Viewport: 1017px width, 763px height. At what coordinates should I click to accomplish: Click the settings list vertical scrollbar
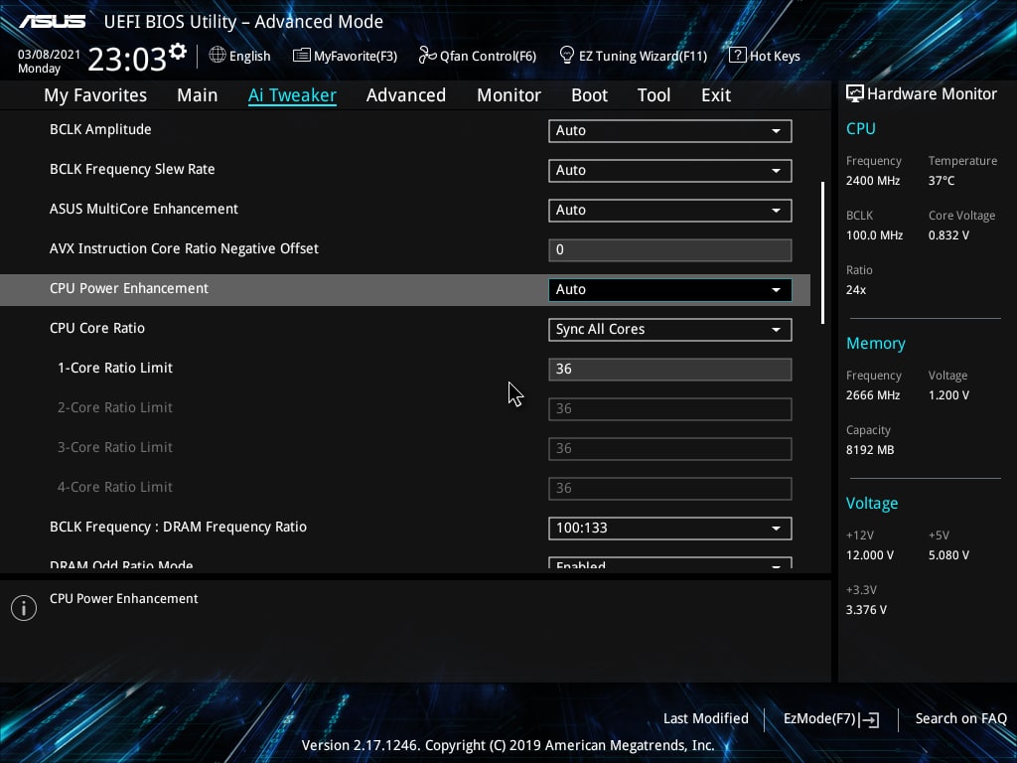[822, 252]
